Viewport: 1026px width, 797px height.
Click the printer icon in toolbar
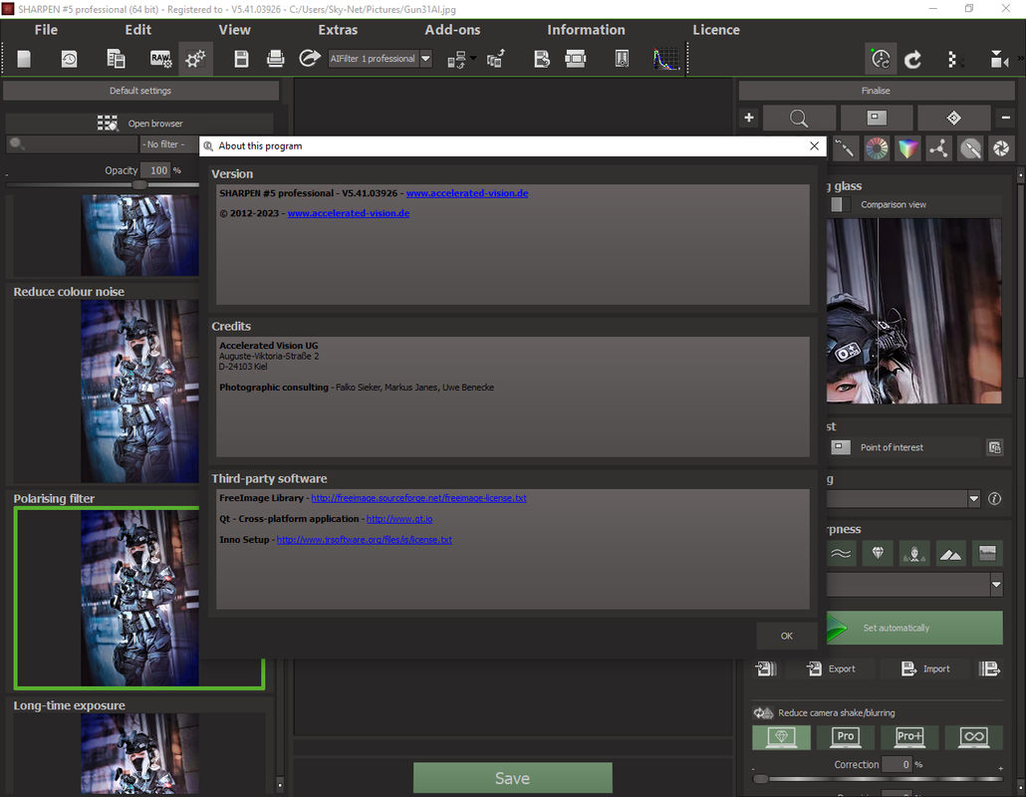pos(276,59)
